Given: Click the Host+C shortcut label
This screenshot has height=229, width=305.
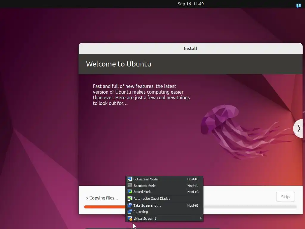Looking at the screenshot, I should [x=193, y=192].
